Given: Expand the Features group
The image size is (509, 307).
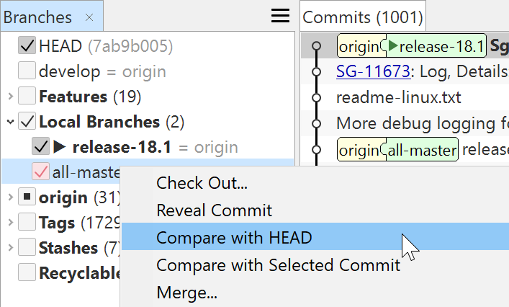Looking at the screenshot, I should click(x=9, y=97).
